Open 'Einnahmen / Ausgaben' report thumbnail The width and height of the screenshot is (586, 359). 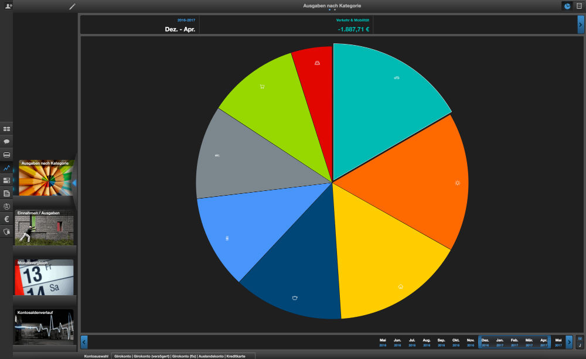[44, 227]
